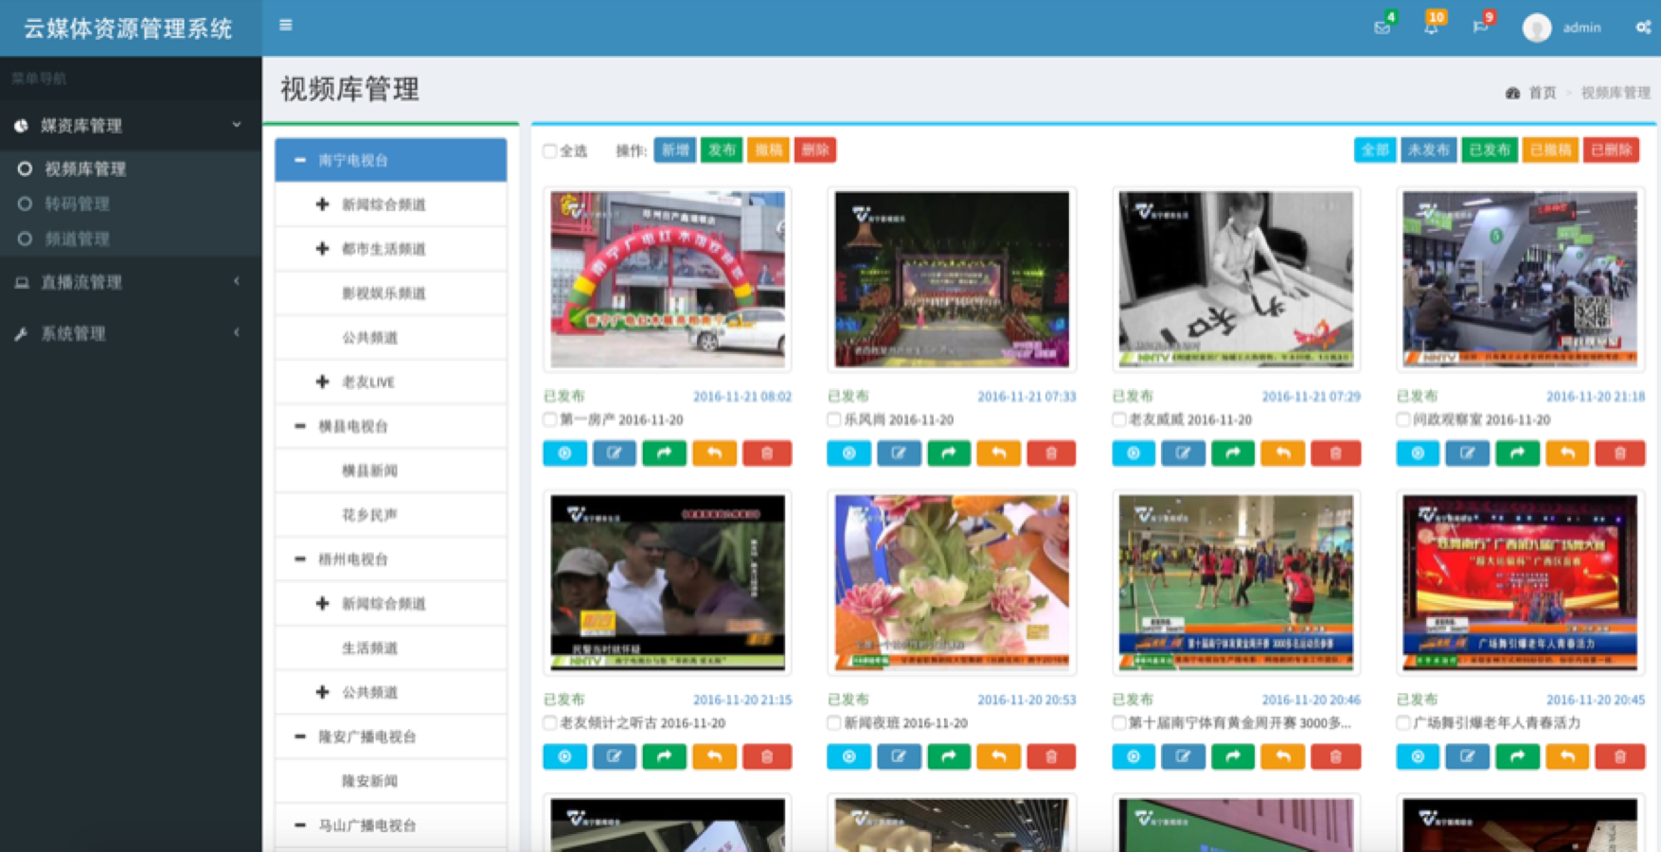Collapse the 横县电视台 tree node
Screen dimensions: 1661x852
300,426
